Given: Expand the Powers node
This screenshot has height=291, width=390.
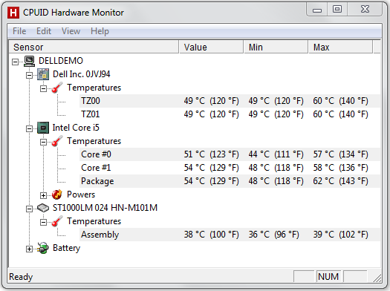Looking at the screenshot, I should tap(43, 195).
